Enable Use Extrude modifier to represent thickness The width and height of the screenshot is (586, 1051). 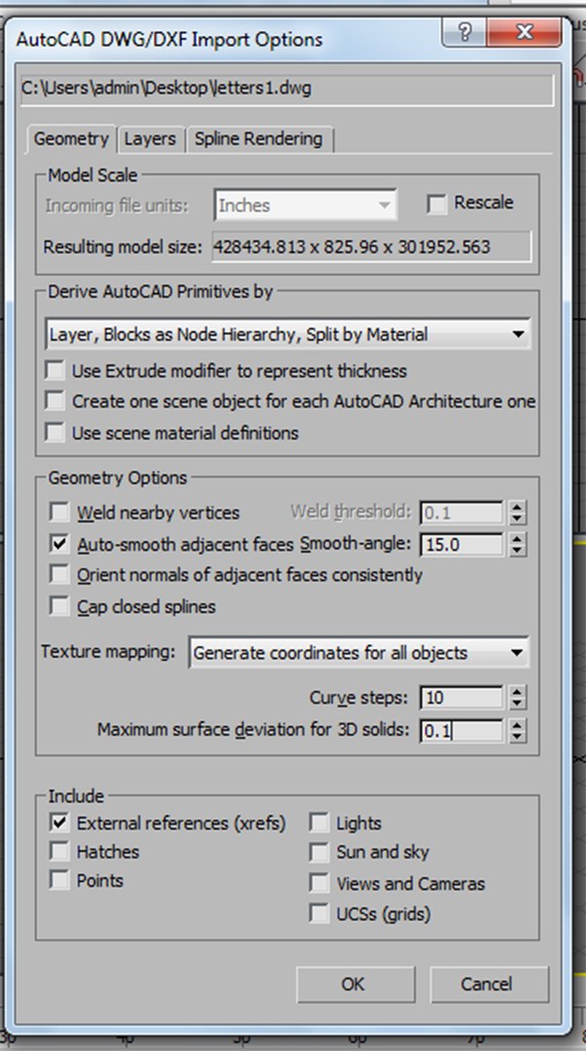coord(55,370)
